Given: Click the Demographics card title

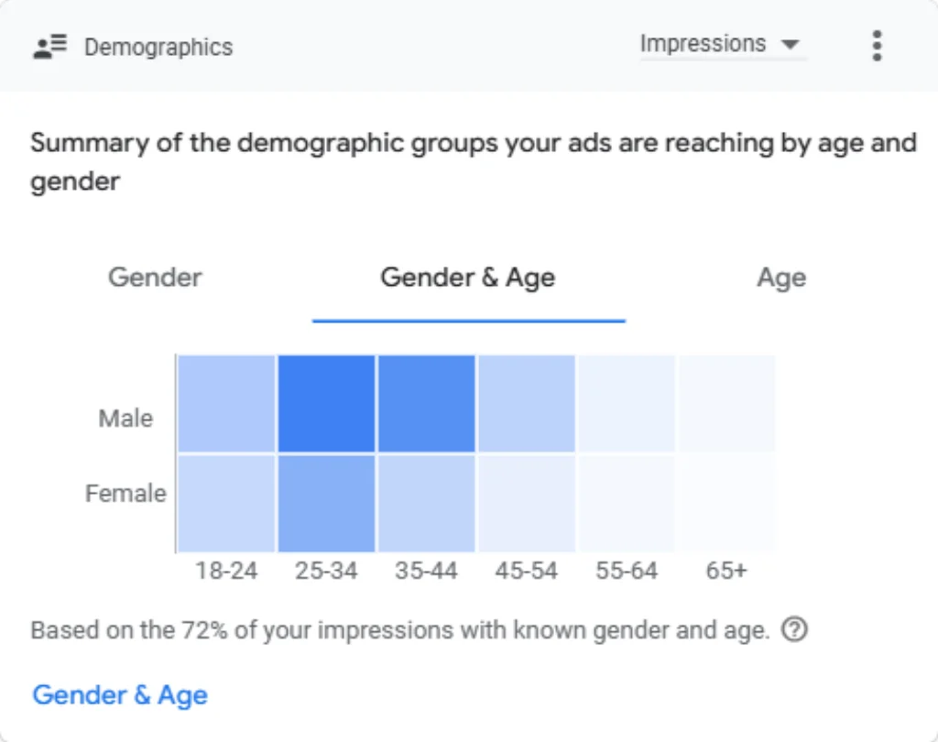Looking at the screenshot, I should [158, 48].
